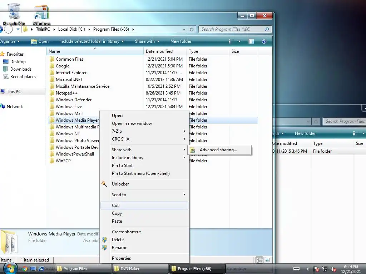The image size is (366, 274).
Task: Click the Windows shortcut desktop icon
Action: (x=41, y=14)
